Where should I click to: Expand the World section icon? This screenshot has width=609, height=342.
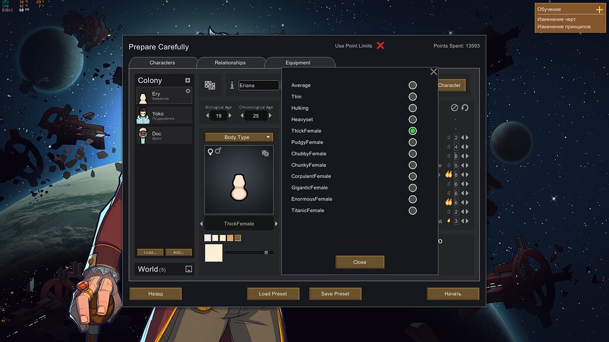[189, 269]
